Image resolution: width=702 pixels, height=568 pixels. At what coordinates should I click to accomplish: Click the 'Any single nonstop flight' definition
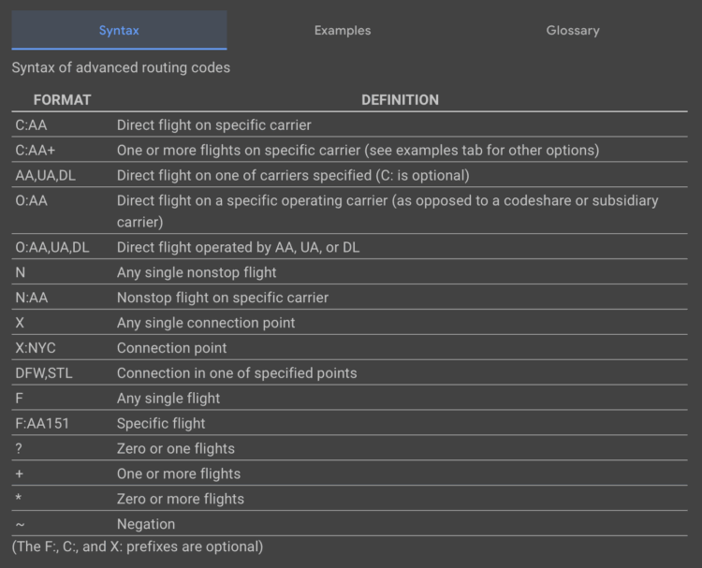[197, 273]
